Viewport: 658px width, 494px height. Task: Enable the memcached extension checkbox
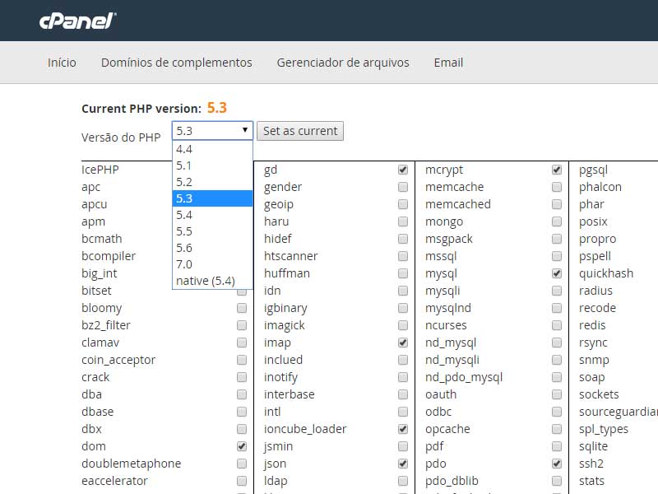[x=557, y=204]
